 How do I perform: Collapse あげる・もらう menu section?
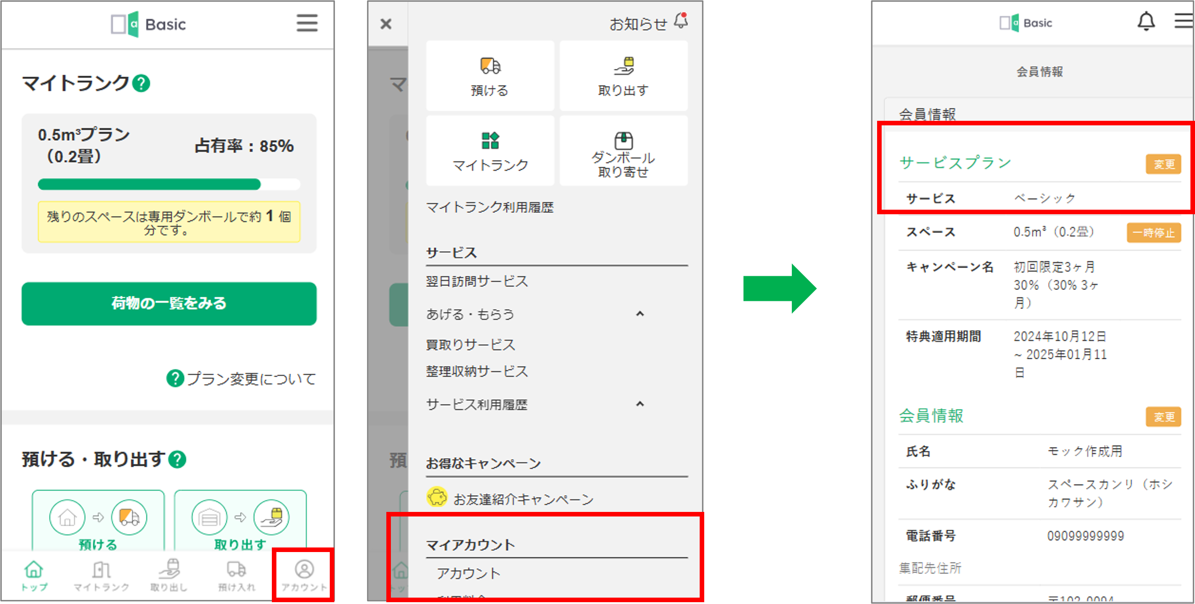pyautogui.click(x=640, y=314)
